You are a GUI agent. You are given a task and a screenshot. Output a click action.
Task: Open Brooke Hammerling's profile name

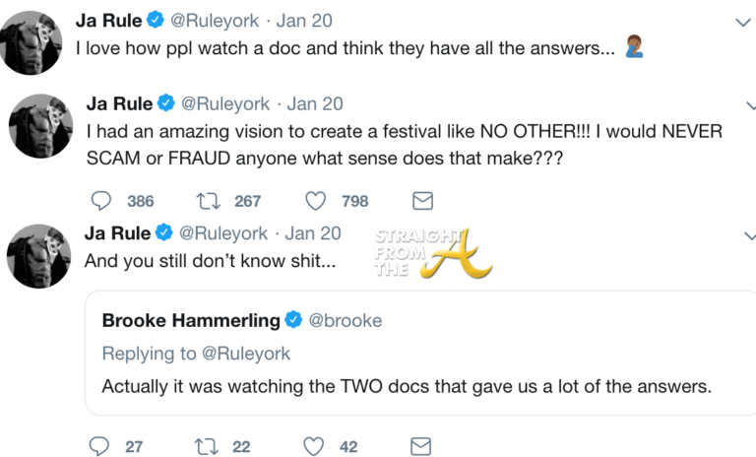191,319
